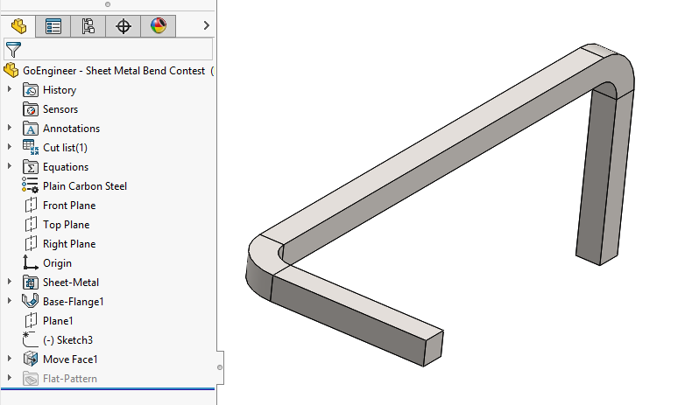Select Origin label
Screen dimensions: 692x405
[x=57, y=263]
